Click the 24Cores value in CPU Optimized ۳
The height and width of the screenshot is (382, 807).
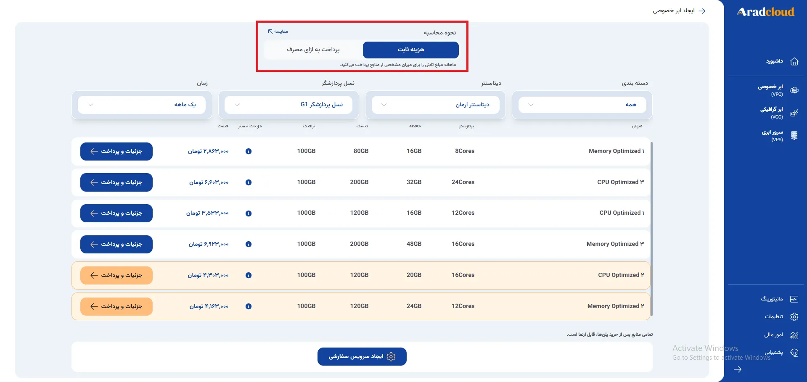click(463, 182)
